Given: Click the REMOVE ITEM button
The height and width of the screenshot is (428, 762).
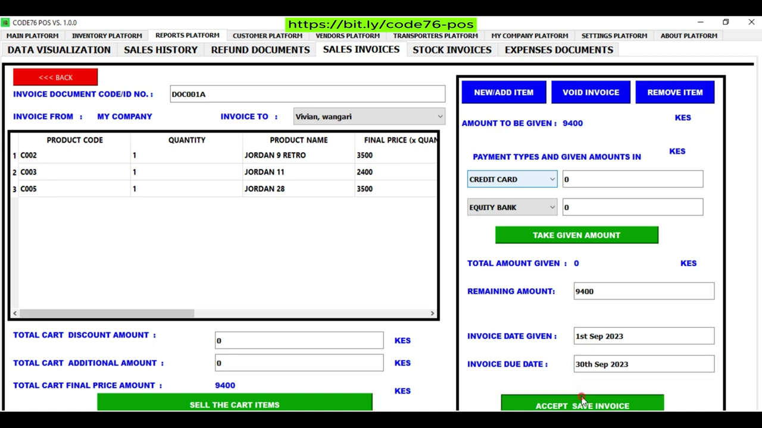Looking at the screenshot, I should (x=675, y=92).
